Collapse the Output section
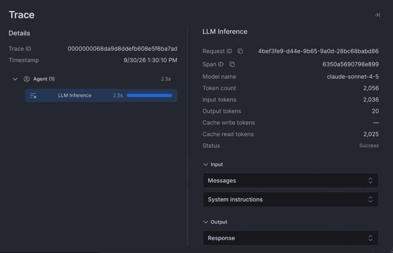The height and width of the screenshot is (253, 393). pos(206,222)
